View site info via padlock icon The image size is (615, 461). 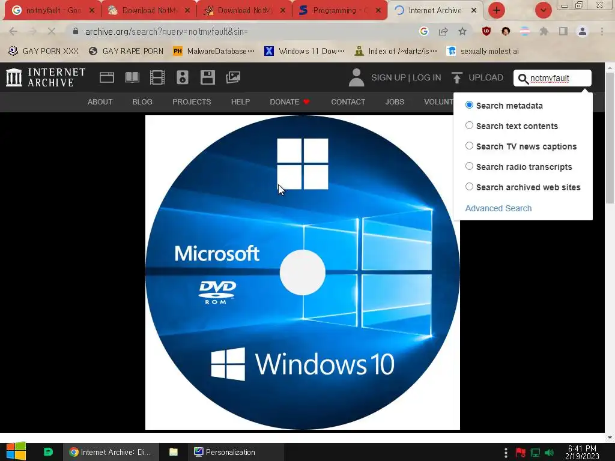click(76, 31)
